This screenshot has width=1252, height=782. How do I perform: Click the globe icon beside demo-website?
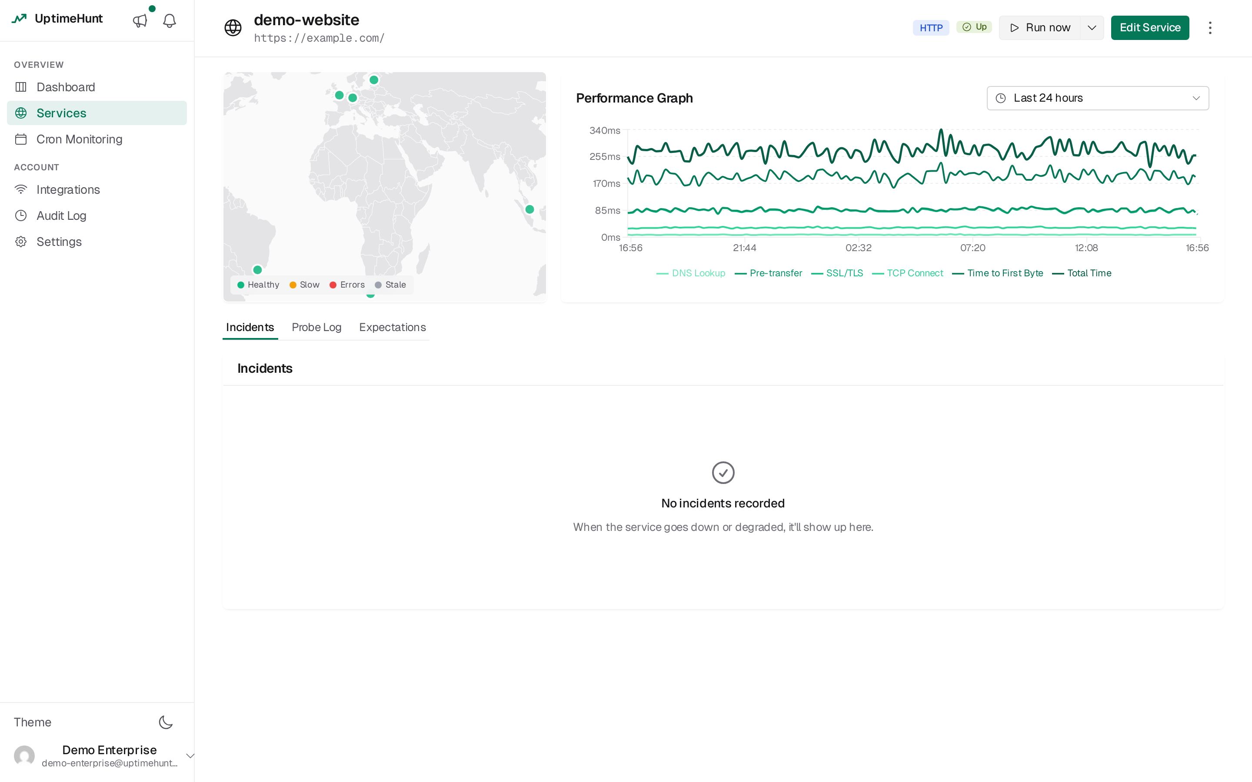click(233, 27)
